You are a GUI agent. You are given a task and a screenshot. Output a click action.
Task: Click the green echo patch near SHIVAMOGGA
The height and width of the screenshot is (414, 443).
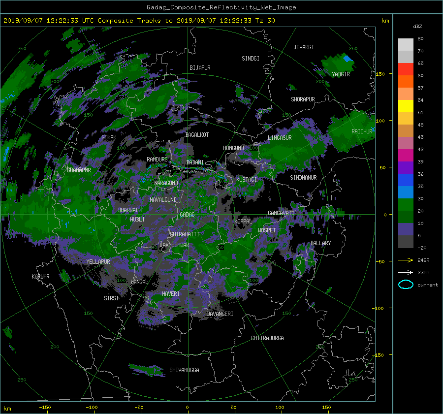(x=146, y=370)
